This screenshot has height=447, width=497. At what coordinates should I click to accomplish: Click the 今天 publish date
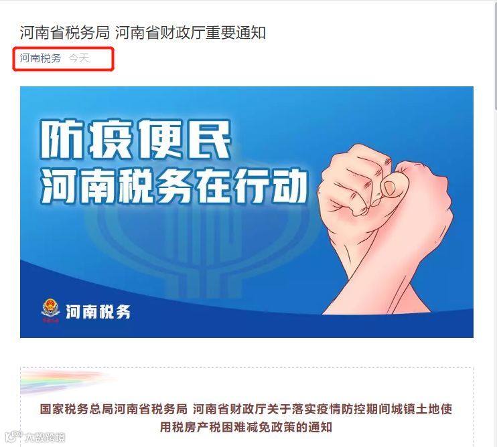pyautogui.click(x=79, y=58)
